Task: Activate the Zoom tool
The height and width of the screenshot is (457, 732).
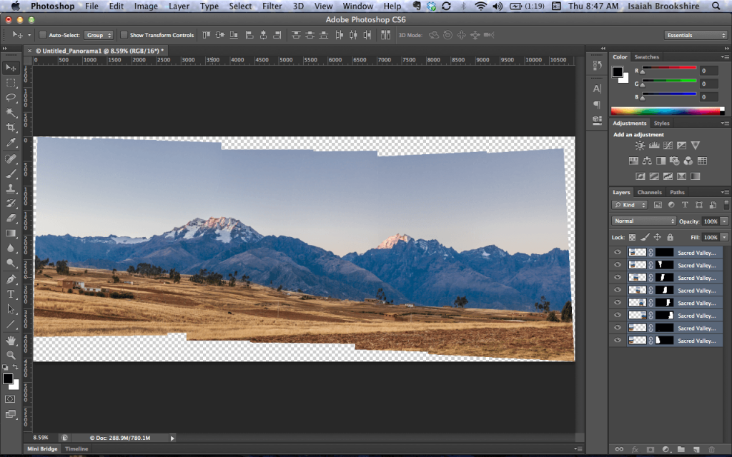Action: click(x=11, y=354)
